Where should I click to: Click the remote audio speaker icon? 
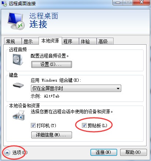[x=18, y=60]
